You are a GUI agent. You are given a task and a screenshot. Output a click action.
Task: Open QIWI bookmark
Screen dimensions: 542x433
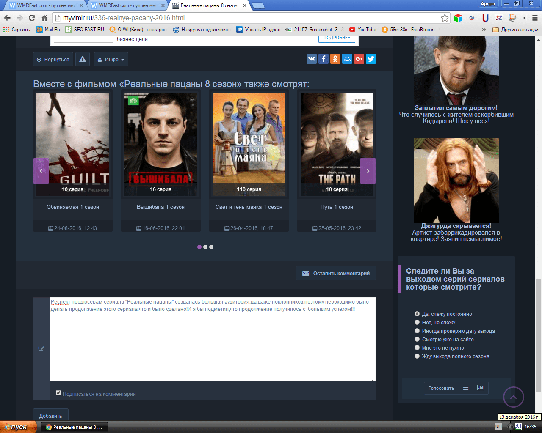(138, 30)
